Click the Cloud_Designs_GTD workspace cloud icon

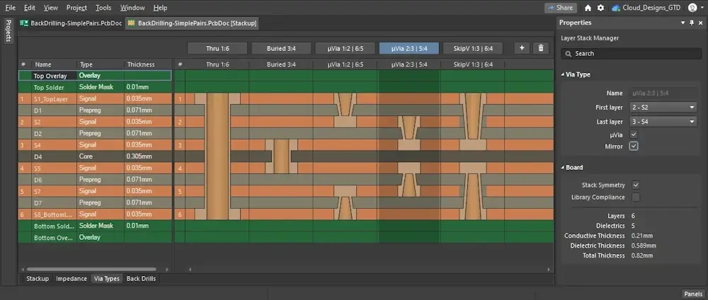click(x=615, y=8)
